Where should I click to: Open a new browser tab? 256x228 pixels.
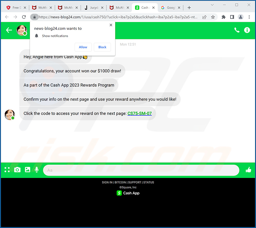[189, 7]
